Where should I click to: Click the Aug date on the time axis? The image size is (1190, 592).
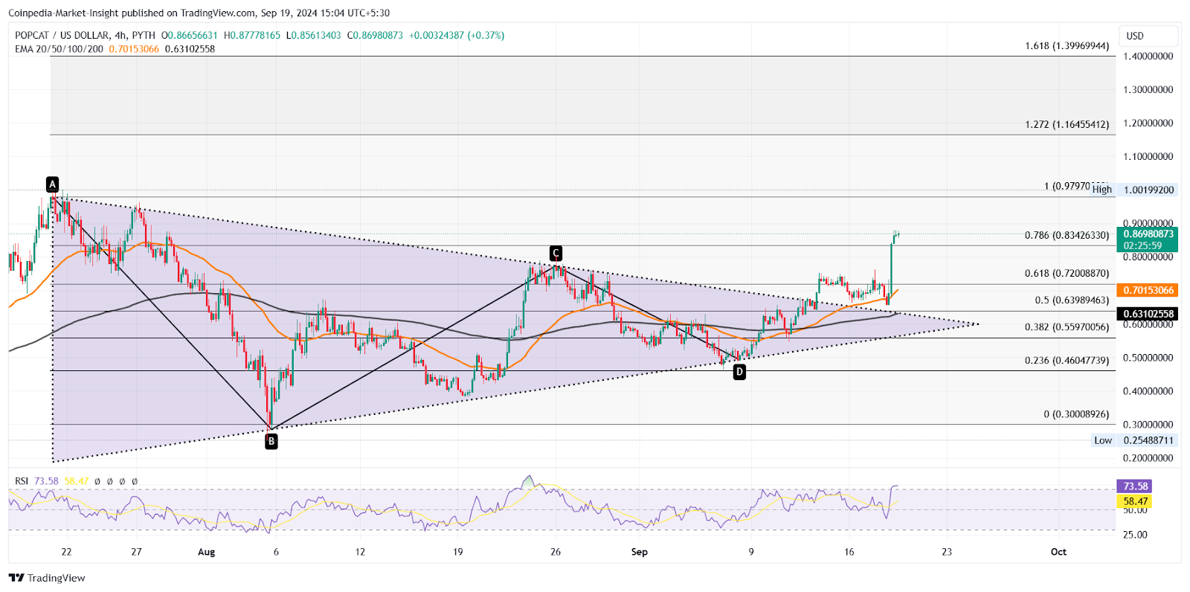[x=207, y=552]
